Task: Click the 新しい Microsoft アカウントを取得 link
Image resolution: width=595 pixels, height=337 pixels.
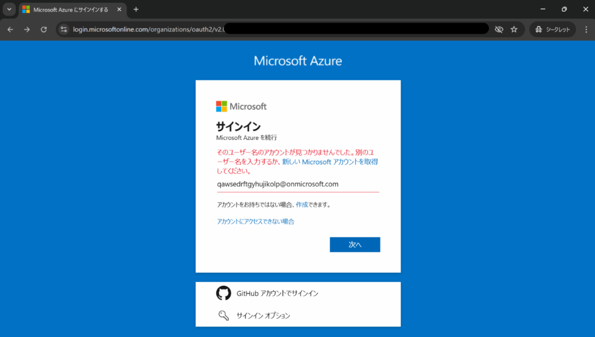Action: (330, 162)
